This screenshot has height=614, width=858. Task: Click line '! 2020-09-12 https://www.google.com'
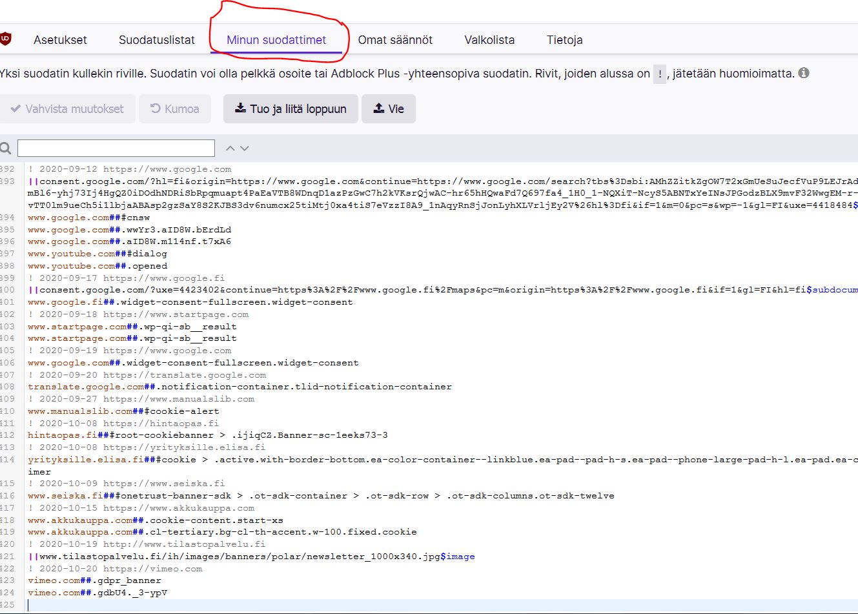pos(130,169)
